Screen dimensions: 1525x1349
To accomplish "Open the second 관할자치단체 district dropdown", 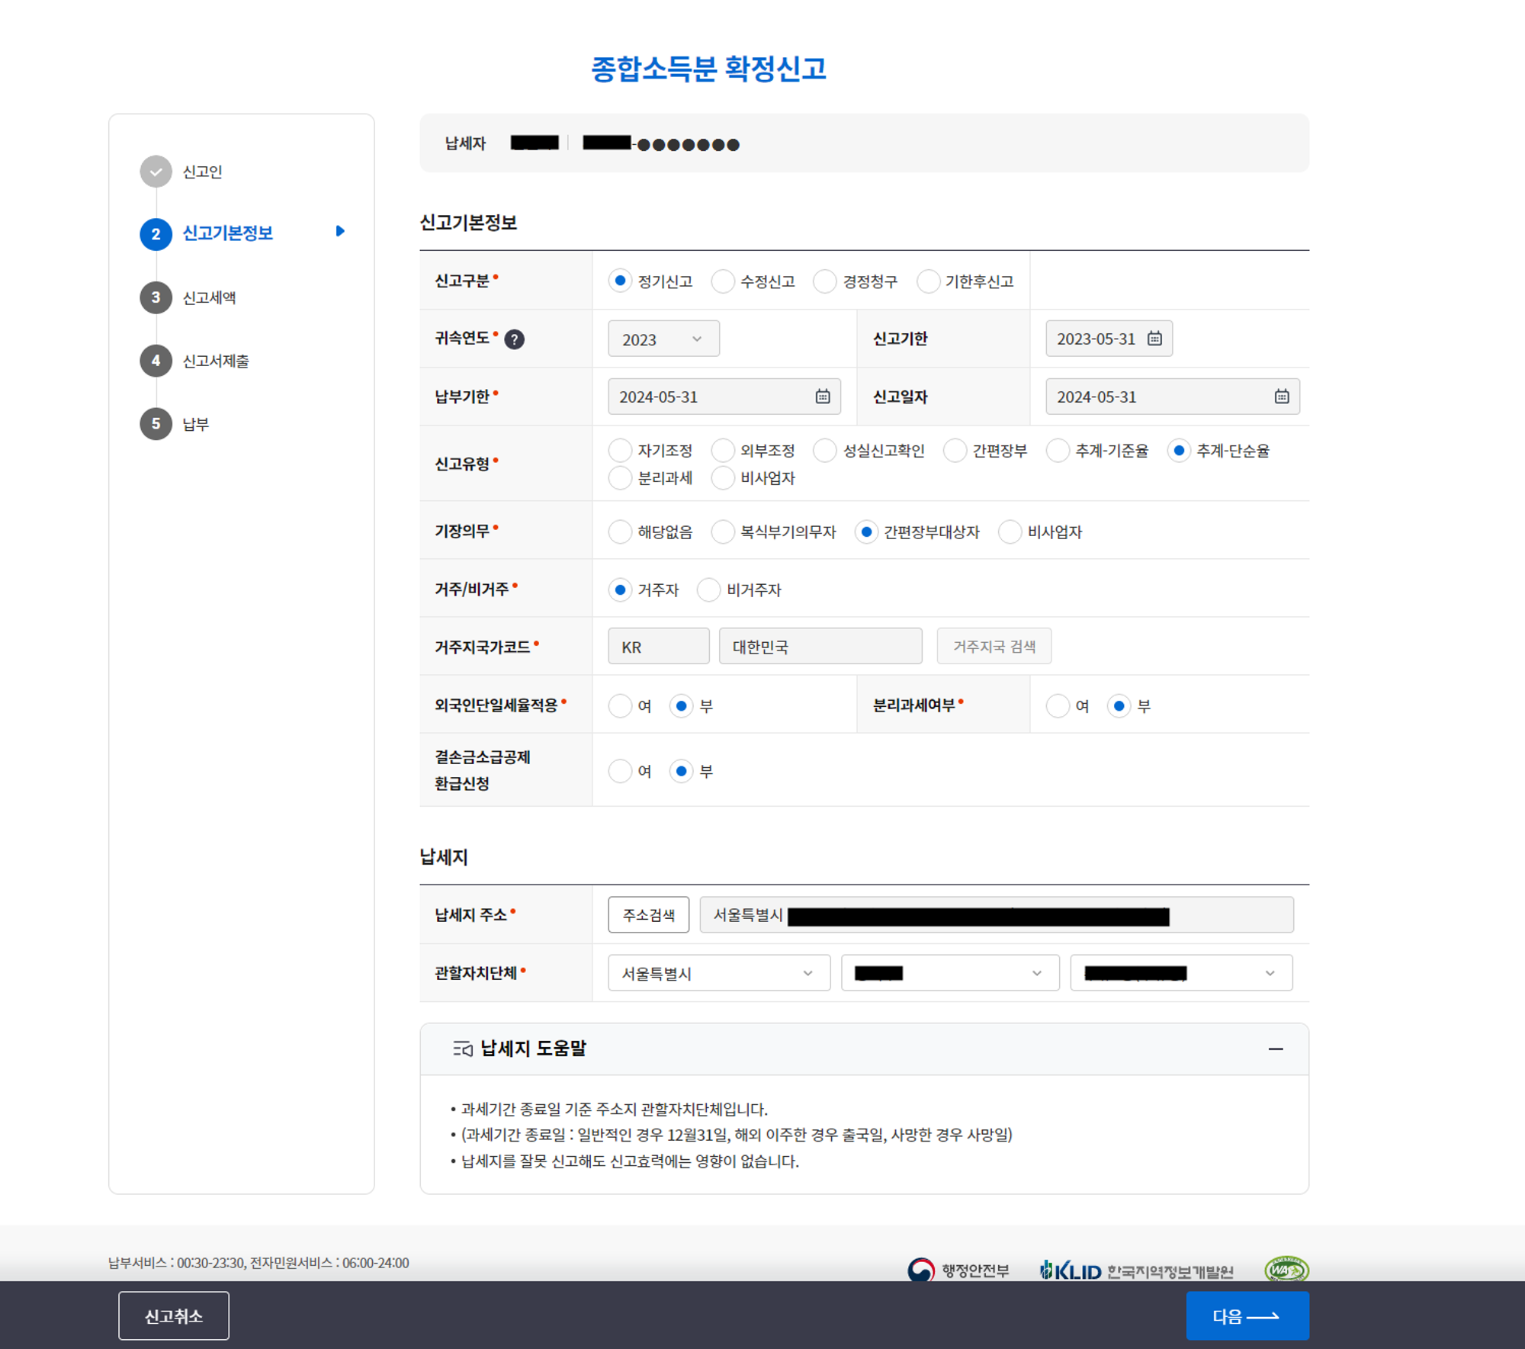I will coord(950,973).
